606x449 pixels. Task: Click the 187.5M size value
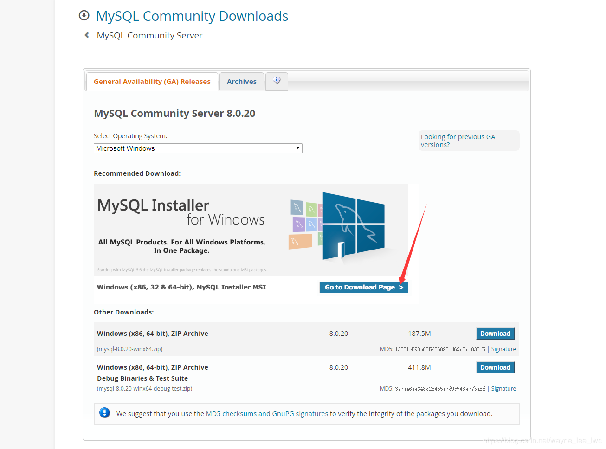pos(419,334)
